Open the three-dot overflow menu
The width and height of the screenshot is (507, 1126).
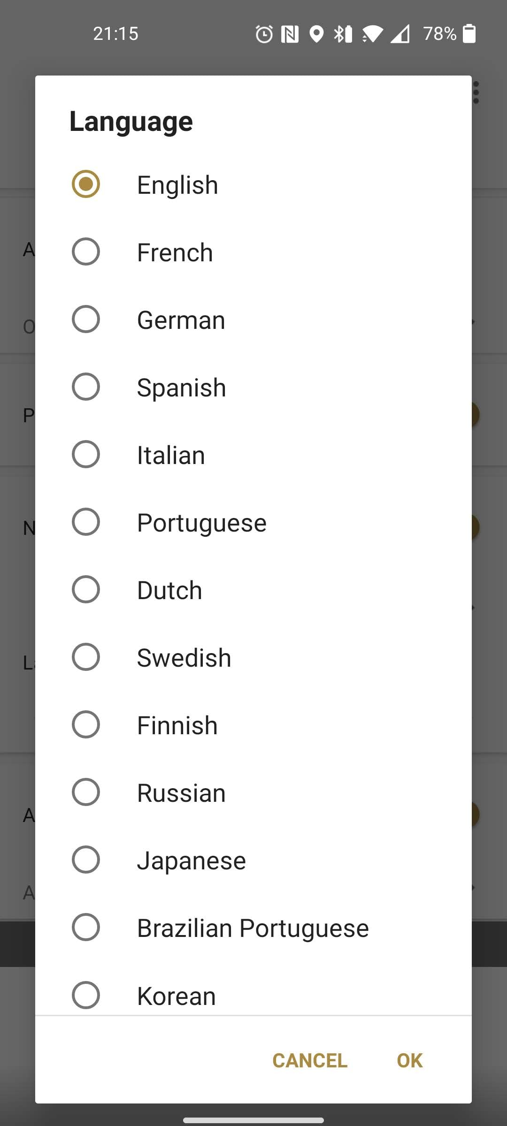(476, 92)
